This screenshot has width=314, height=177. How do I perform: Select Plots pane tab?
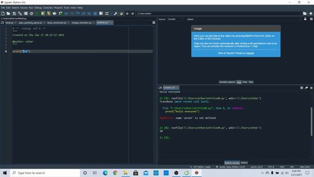click(x=245, y=82)
